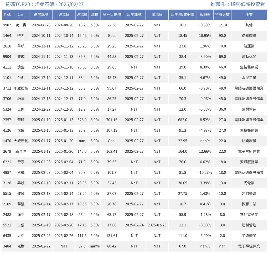Select the 報酬率 column header

pyautogui.click(x=205, y=14)
